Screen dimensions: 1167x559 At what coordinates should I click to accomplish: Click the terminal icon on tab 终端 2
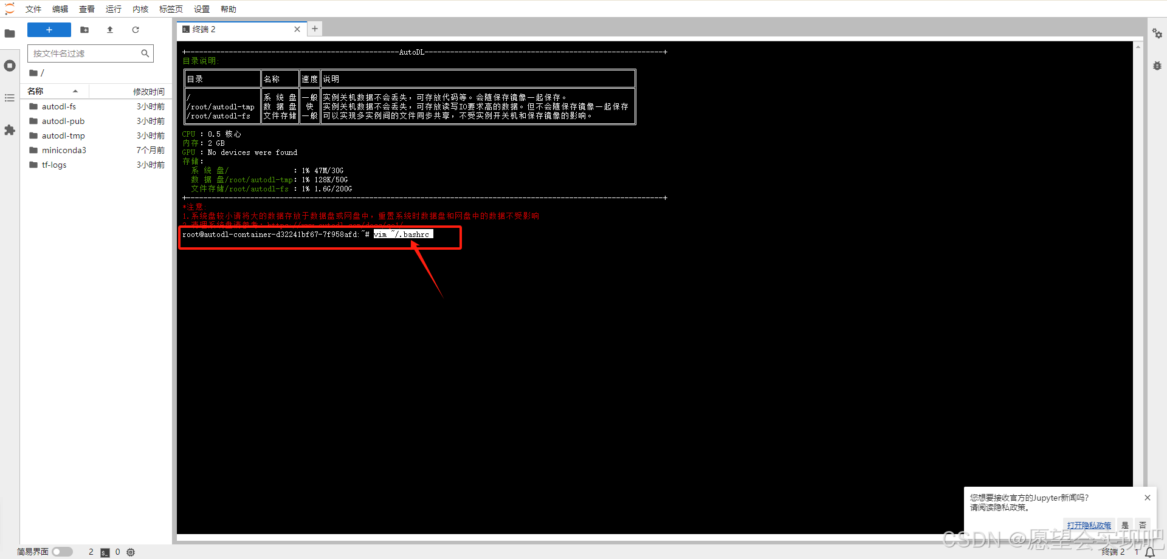point(186,29)
